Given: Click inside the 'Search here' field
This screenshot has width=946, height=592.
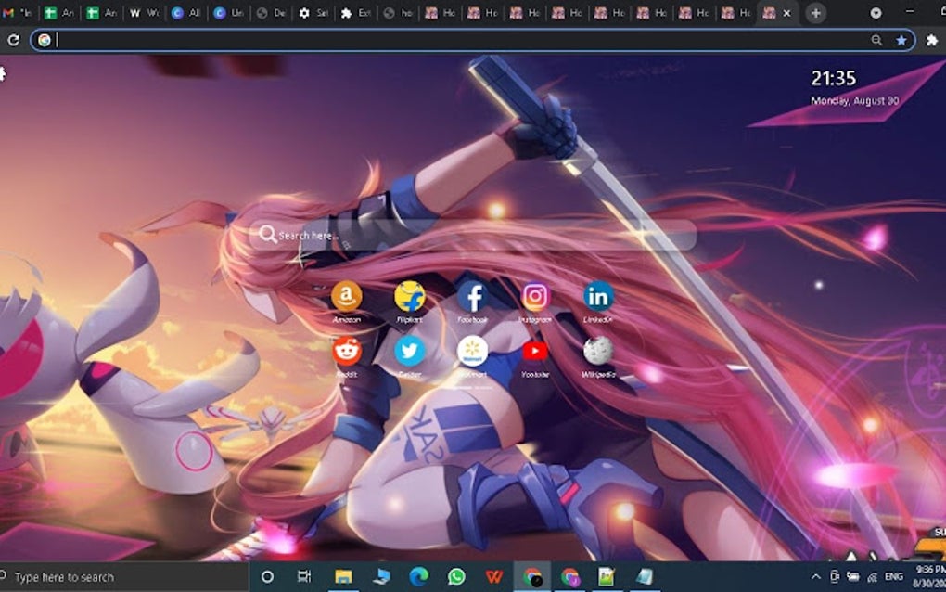Looking at the screenshot, I should (x=472, y=235).
